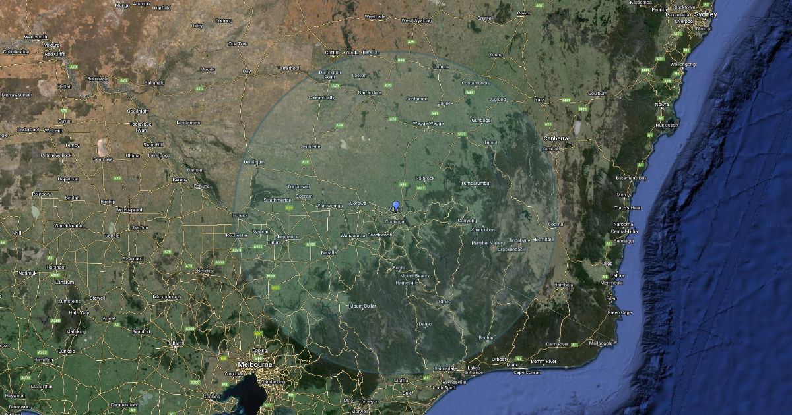This screenshot has height=415, width=792.
Task: Click the 'West Wyalong' map label
Action: 416,20
